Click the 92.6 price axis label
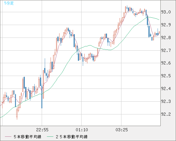This screenshot has width=176, height=141. pos(166,63)
